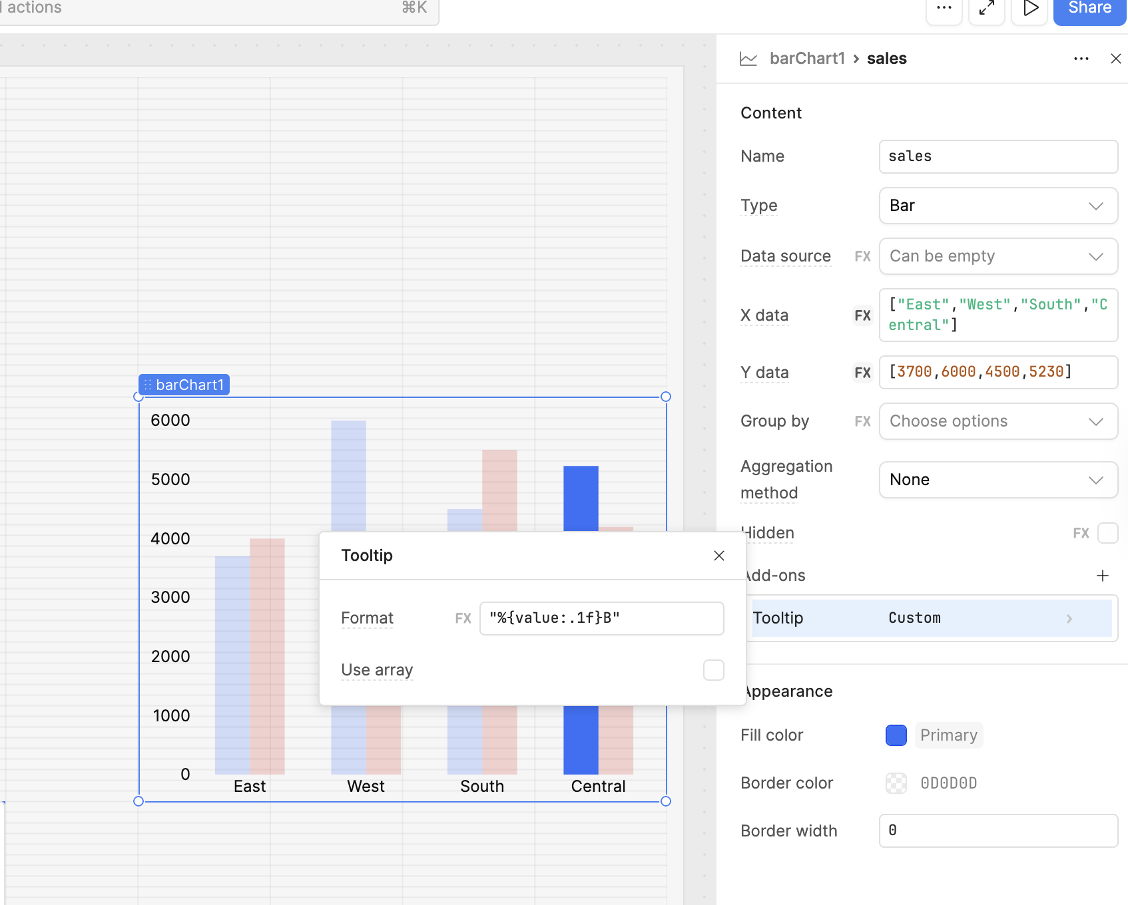The height and width of the screenshot is (905, 1128).
Task: Open the Aggregation method dropdown
Action: (x=997, y=480)
